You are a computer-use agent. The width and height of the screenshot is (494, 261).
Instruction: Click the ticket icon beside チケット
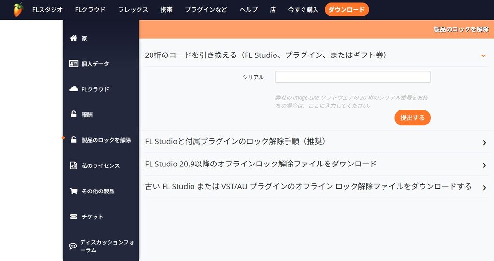tap(74, 217)
